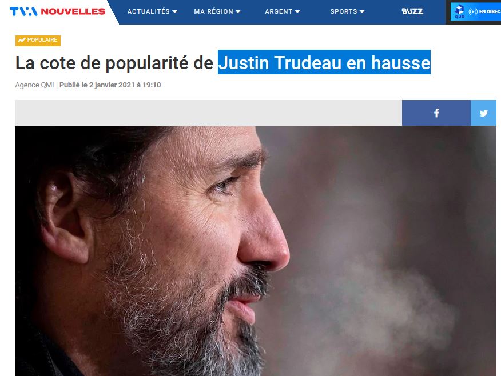Click the TVA Nouvelles logo

[58, 11]
